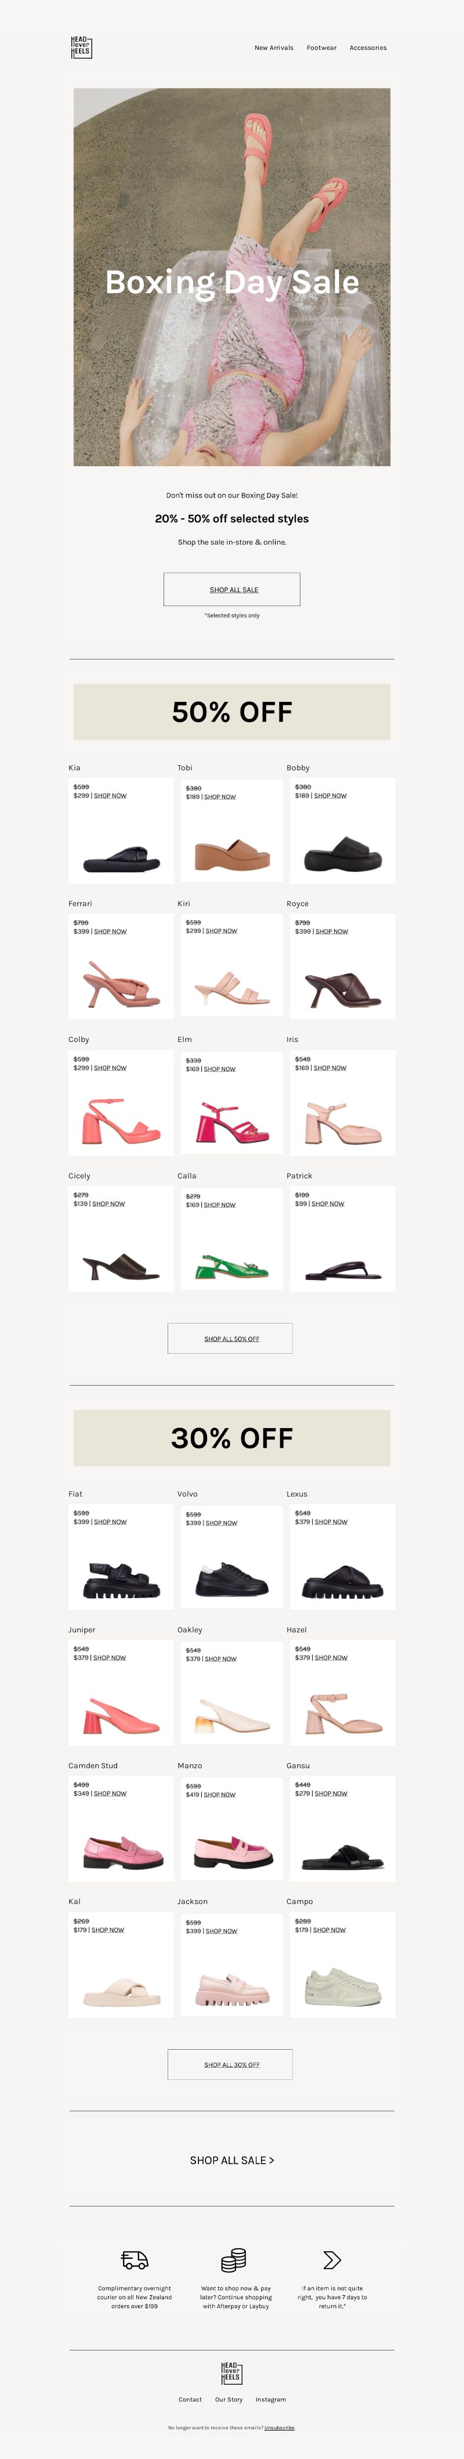Click SHOP NOW under Volvo
This screenshot has height=2459, width=464.
point(222,1523)
